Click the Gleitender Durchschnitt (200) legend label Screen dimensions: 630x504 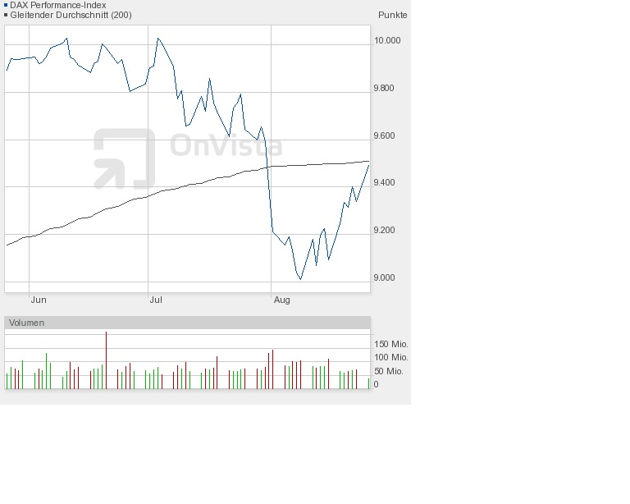(71, 15)
